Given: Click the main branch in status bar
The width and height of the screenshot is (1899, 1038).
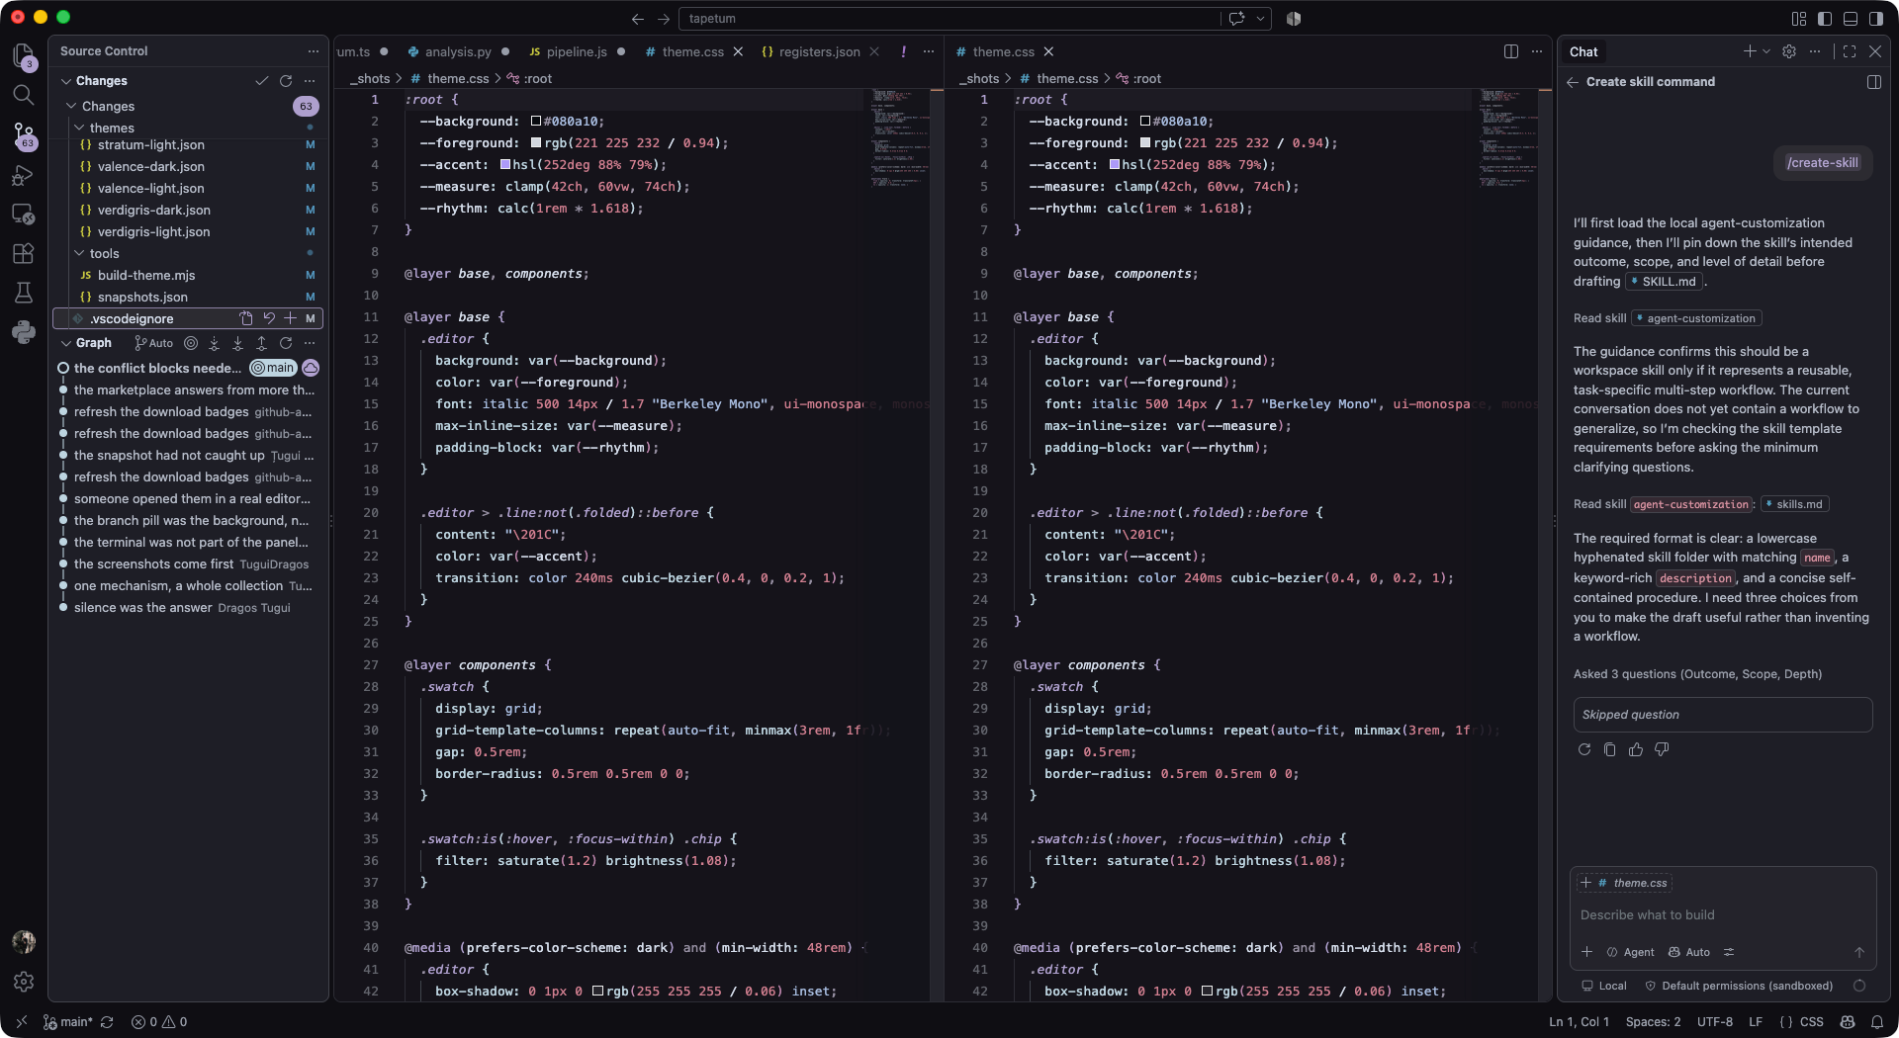Looking at the screenshot, I should pyautogui.click(x=67, y=1022).
